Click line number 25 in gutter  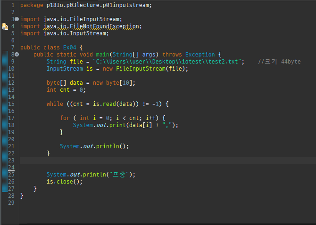click(11, 174)
